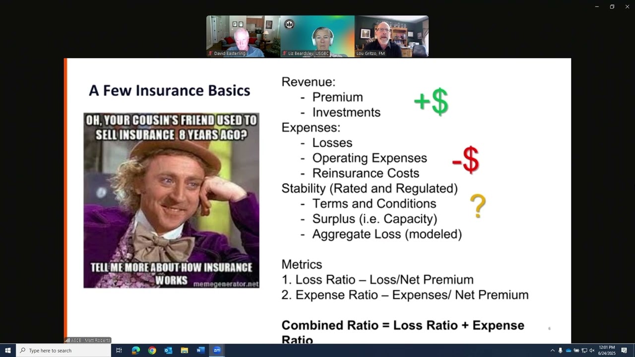Image resolution: width=635 pixels, height=357 pixels.
Task: Click the 'Reinsurance Costs' bullet on the slide
Action: point(366,173)
